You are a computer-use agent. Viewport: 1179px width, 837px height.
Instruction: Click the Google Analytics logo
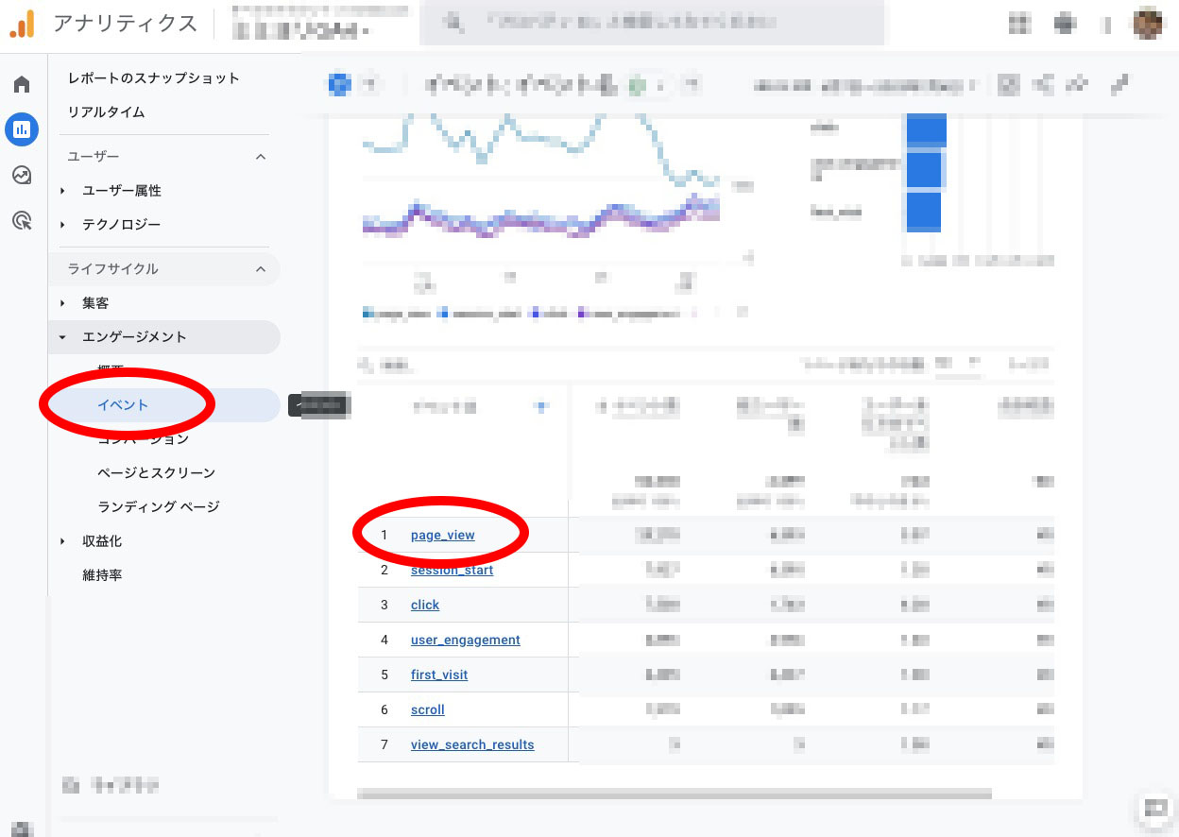pyautogui.click(x=22, y=24)
